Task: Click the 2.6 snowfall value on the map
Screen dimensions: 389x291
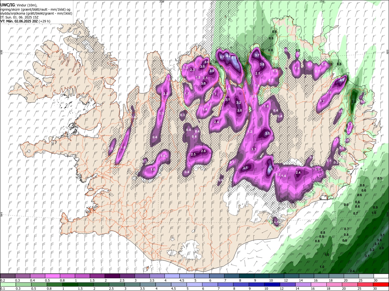Action: 204,151
